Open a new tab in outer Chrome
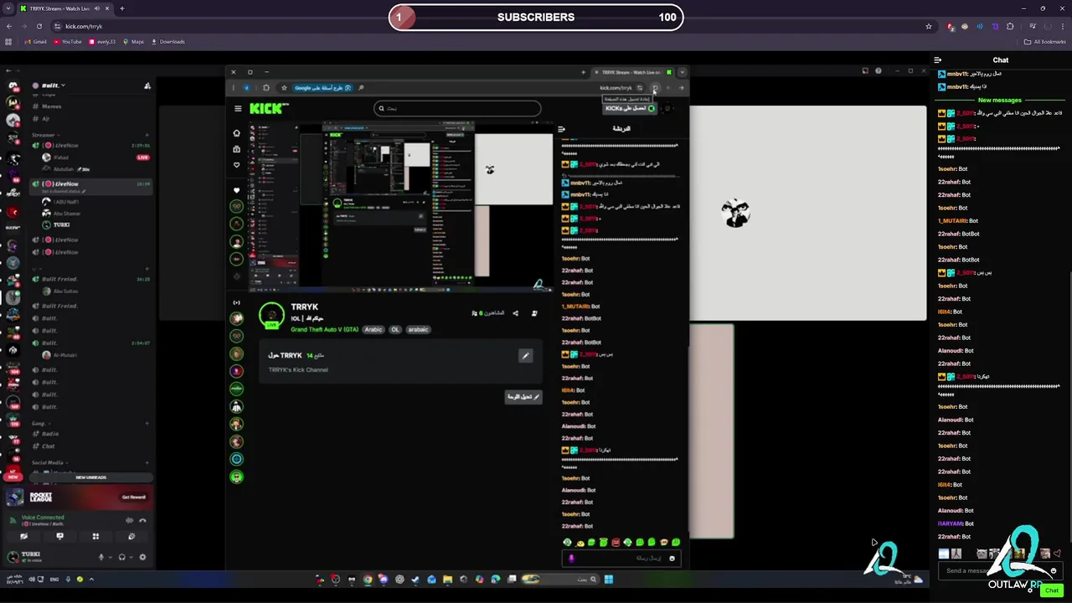This screenshot has width=1072, height=603. pyautogui.click(x=122, y=8)
